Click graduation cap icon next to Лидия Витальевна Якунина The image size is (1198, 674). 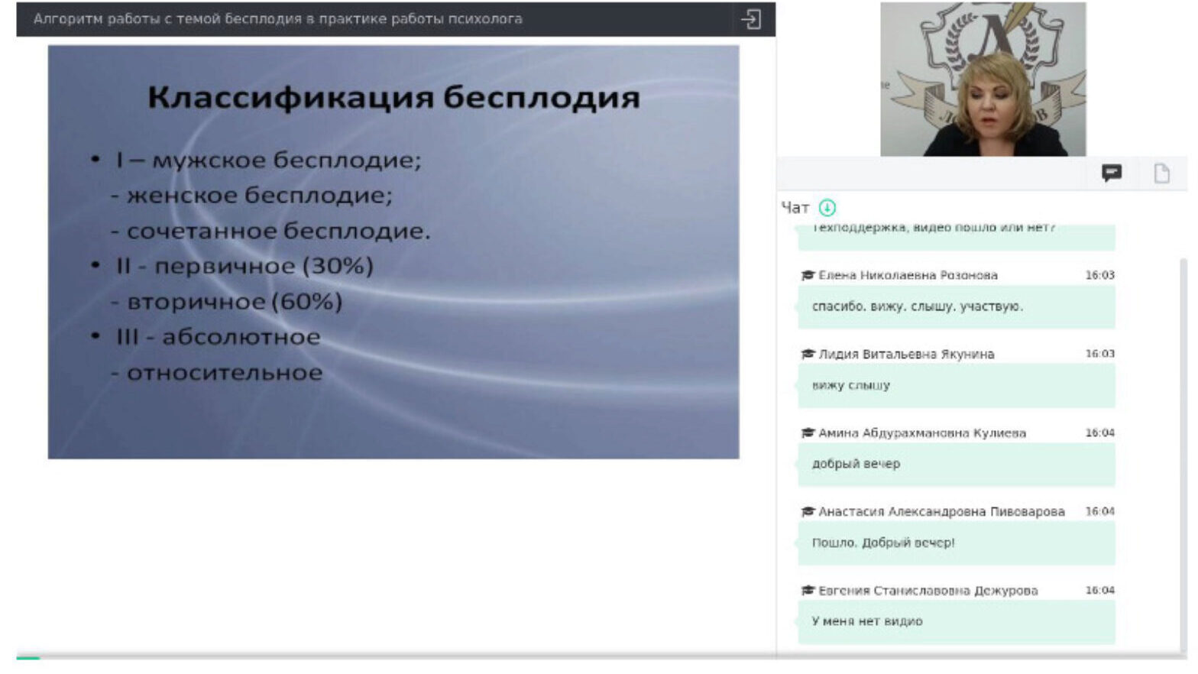pyautogui.click(x=808, y=354)
